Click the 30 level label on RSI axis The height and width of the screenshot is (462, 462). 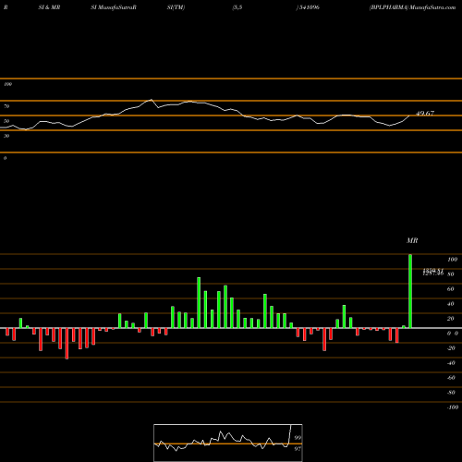pos(6,136)
